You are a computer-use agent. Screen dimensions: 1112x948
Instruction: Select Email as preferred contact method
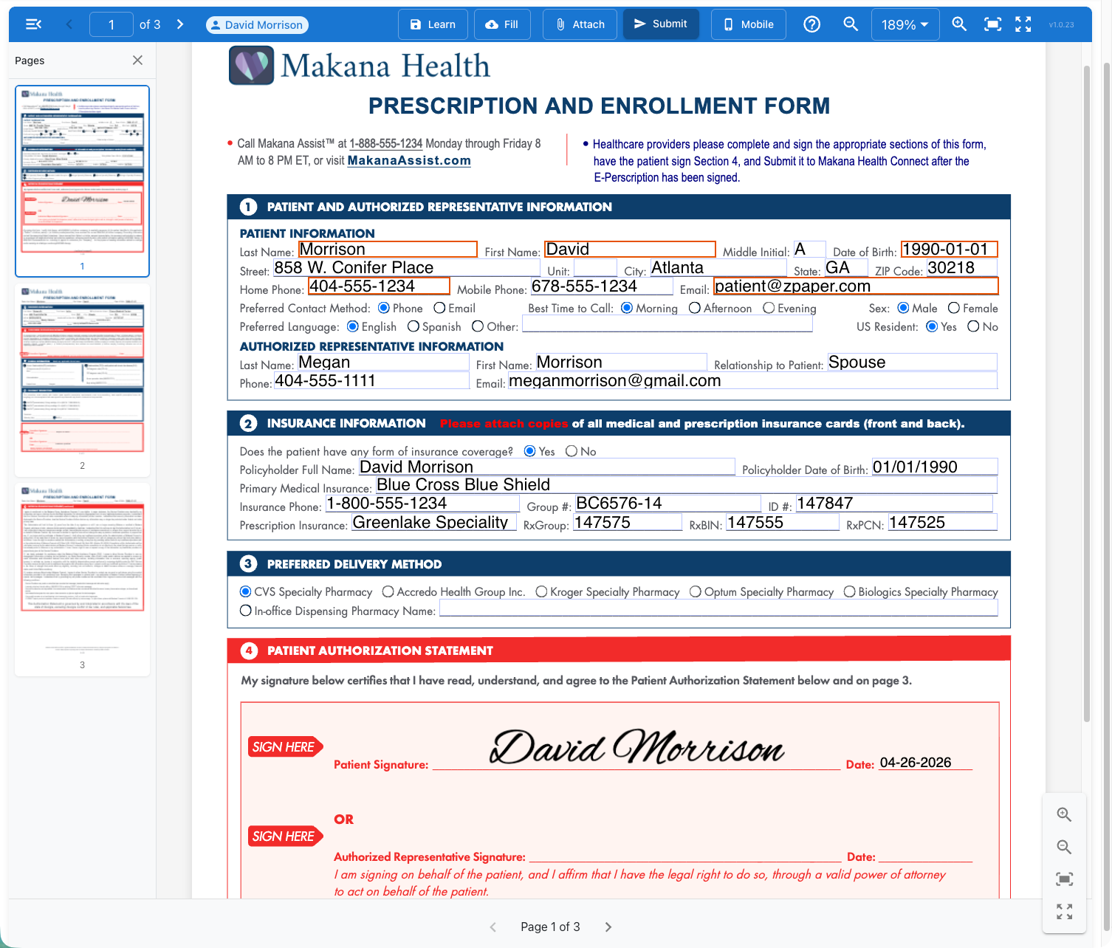(x=439, y=308)
